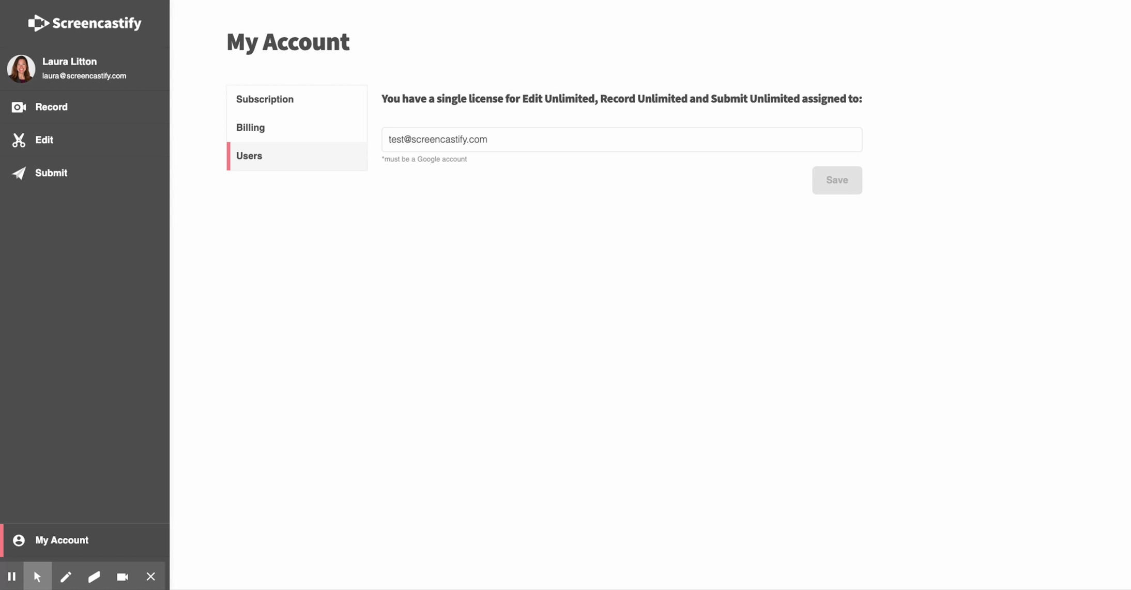Click the close X button in toolbar
The image size is (1131, 590).
[x=150, y=577]
